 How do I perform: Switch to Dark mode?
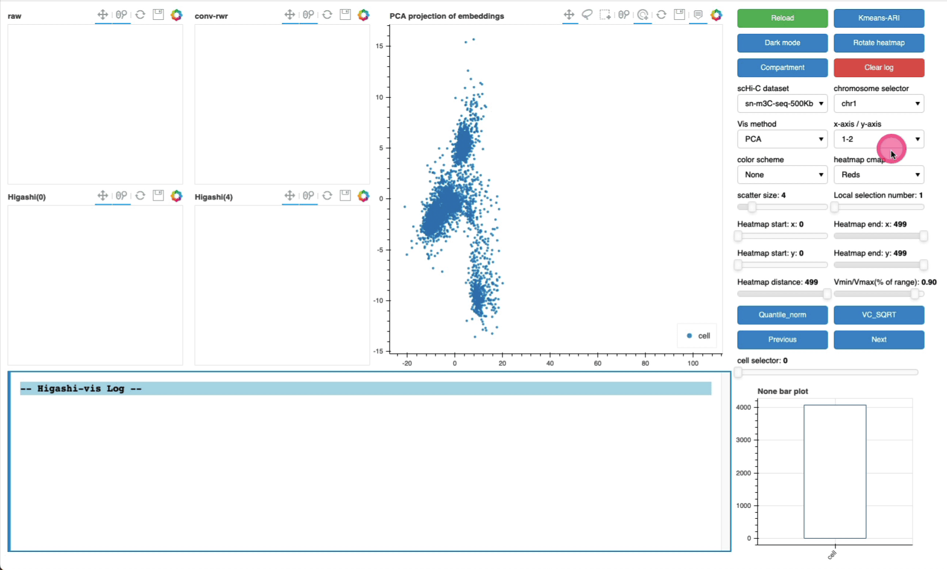tap(782, 43)
